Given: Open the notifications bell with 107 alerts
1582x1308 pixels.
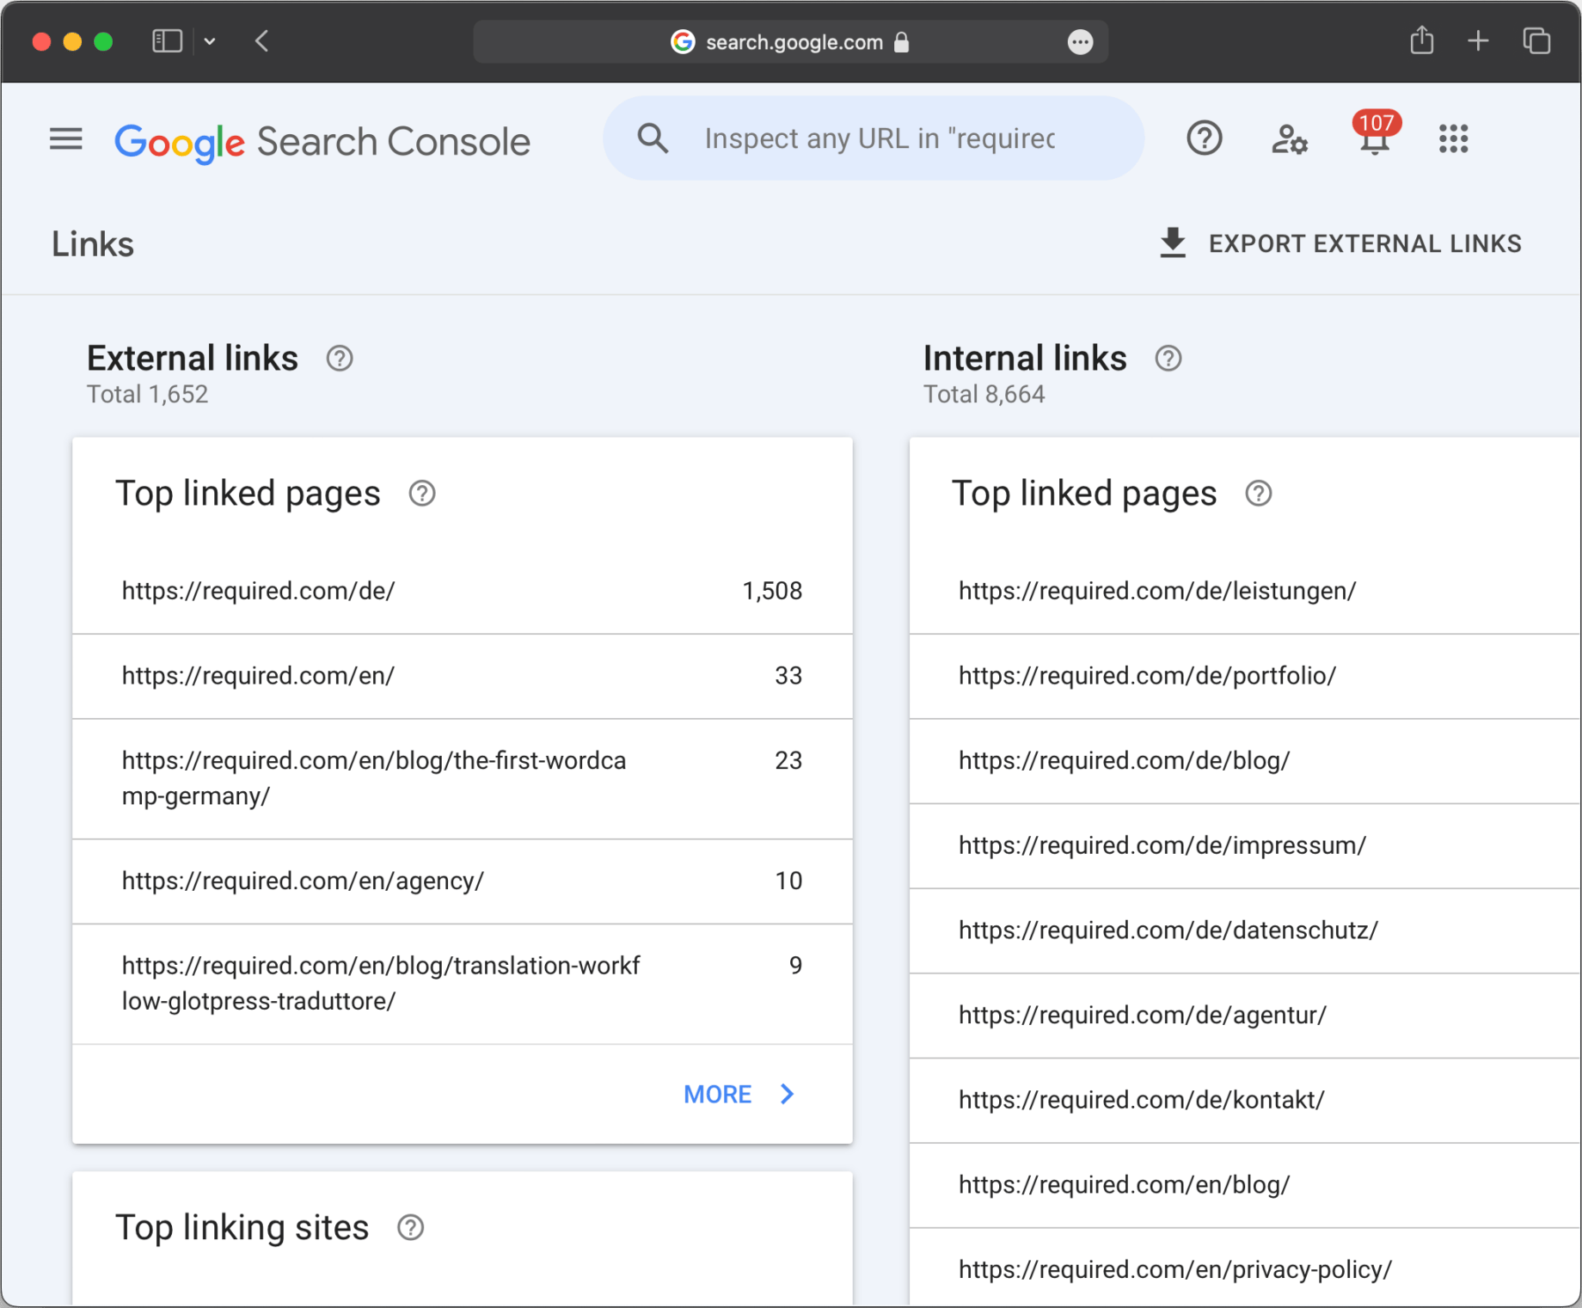Looking at the screenshot, I should (x=1373, y=142).
